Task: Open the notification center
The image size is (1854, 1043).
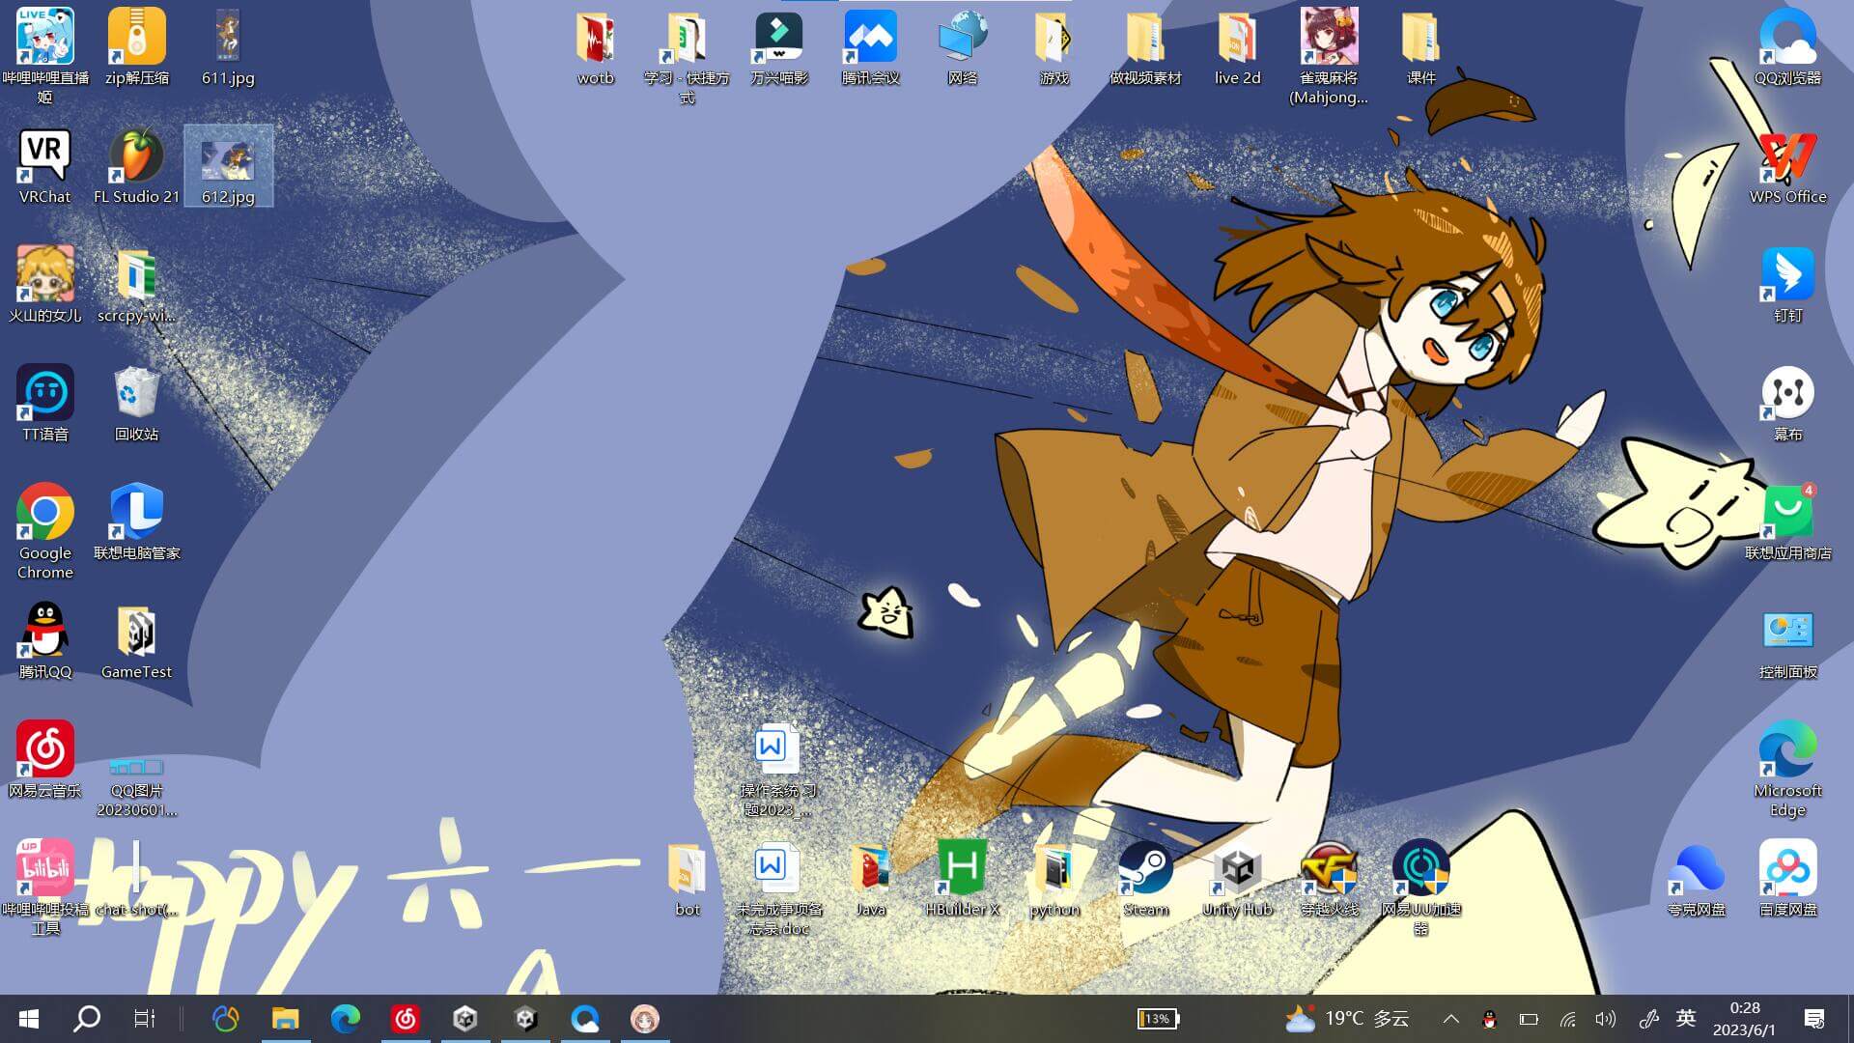Action: tap(1814, 1019)
